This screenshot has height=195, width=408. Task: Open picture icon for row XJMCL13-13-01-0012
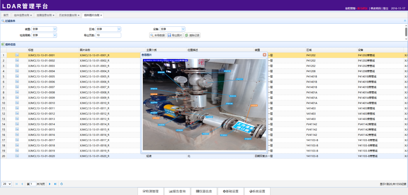17,114
